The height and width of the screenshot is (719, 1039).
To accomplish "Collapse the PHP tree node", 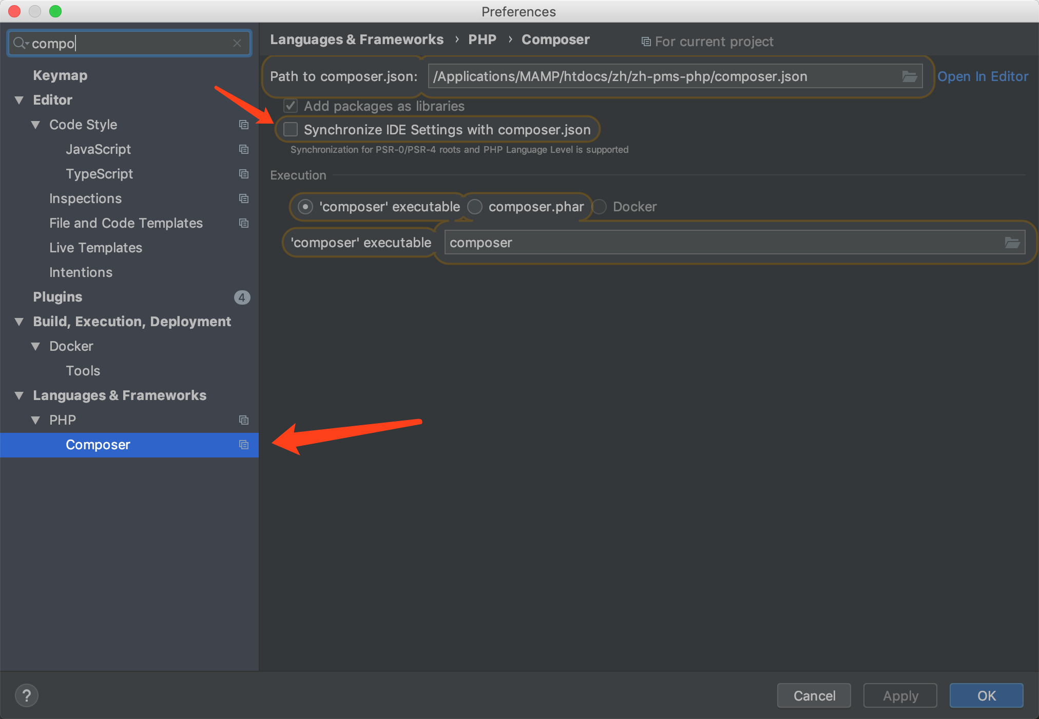I will pyautogui.click(x=36, y=420).
